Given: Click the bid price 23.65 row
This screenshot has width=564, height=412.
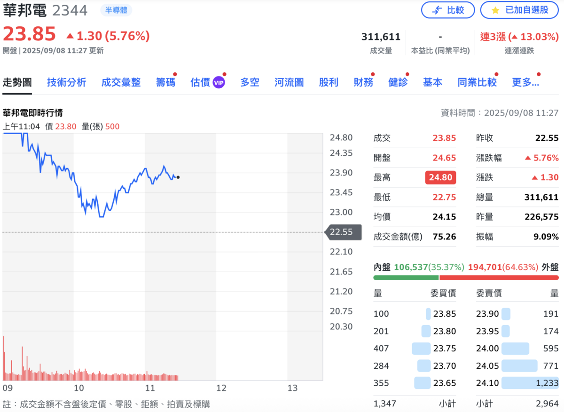Looking at the screenshot, I should [415, 383].
